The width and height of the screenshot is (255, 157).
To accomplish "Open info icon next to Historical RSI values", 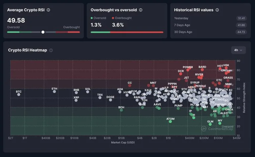I will click(x=217, y=10).
